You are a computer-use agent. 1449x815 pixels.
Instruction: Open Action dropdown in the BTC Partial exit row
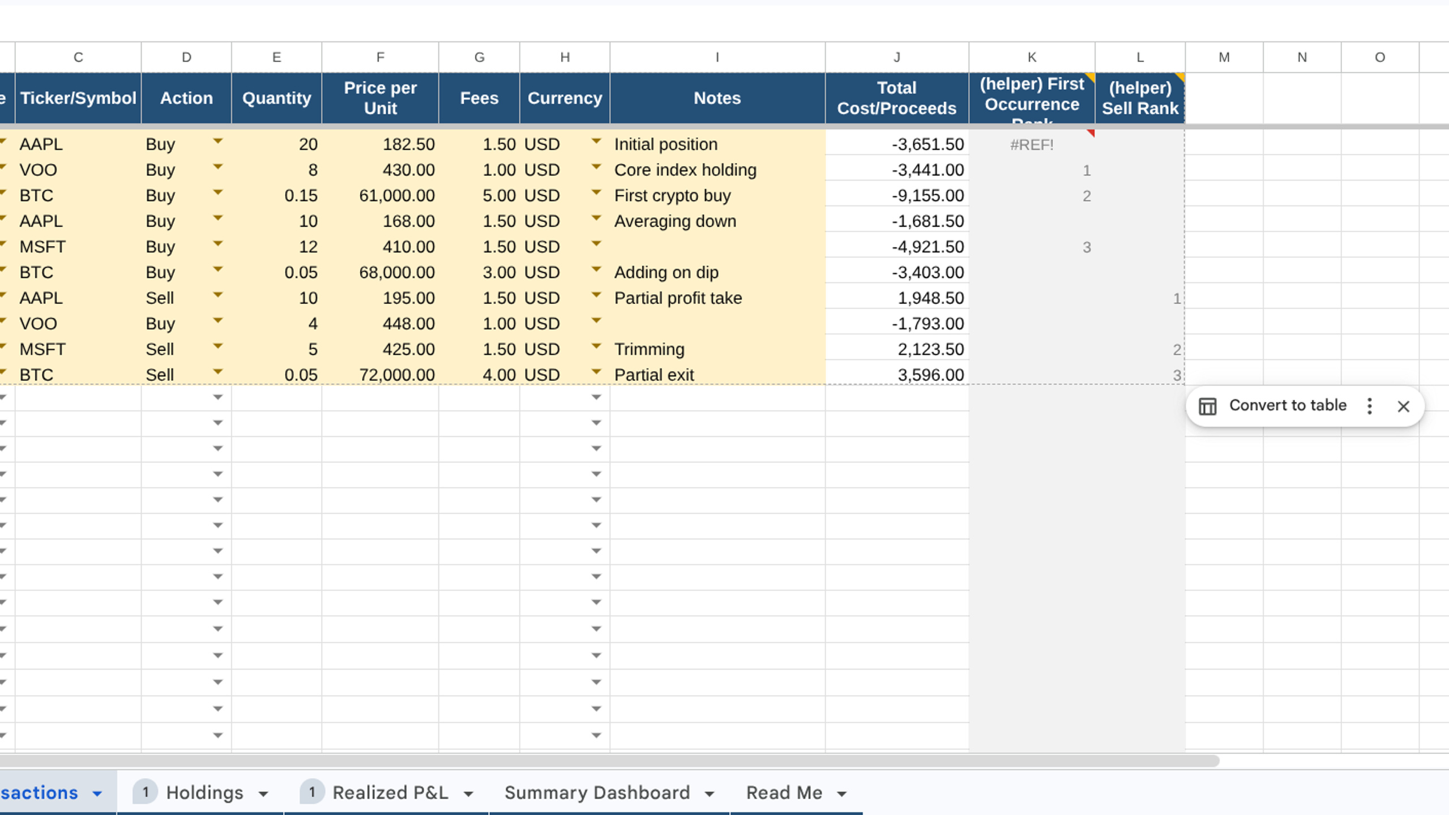(x=217, y=372)
